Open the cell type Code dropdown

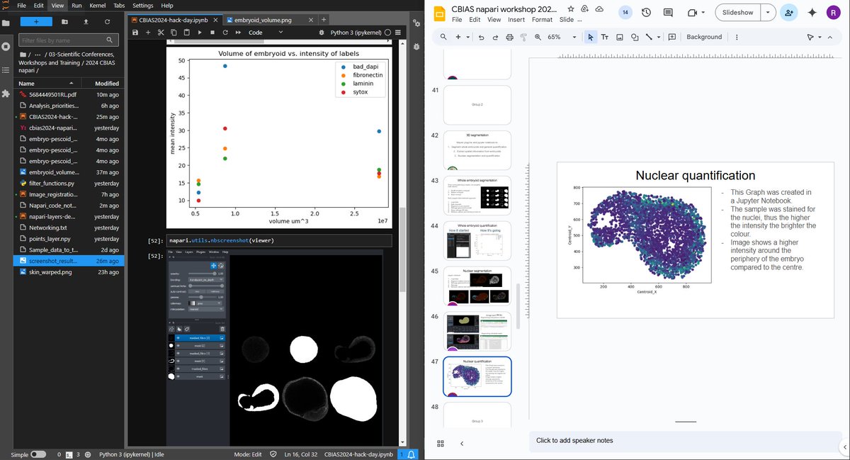click(265, 33)
